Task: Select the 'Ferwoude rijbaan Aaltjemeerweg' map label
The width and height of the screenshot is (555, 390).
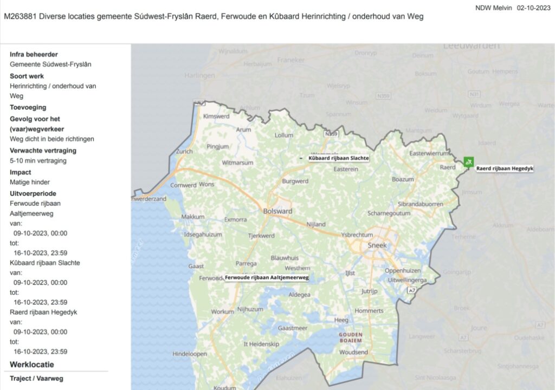Action: coord(267,277)
